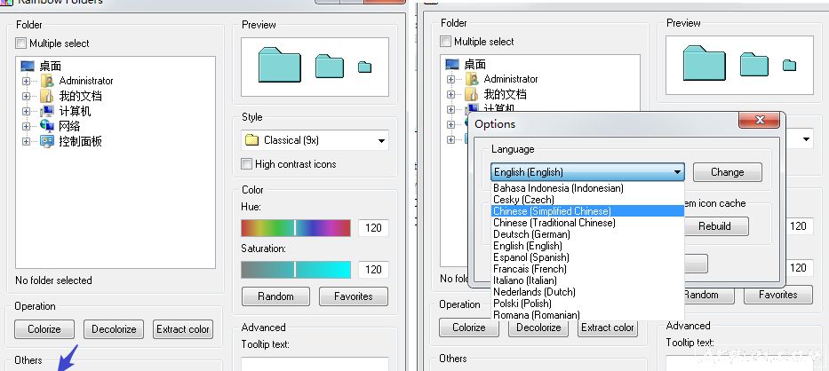Screen dimensions: 829x371
Task: Expand the 计算机 node in left window
Action: [26, 112]
